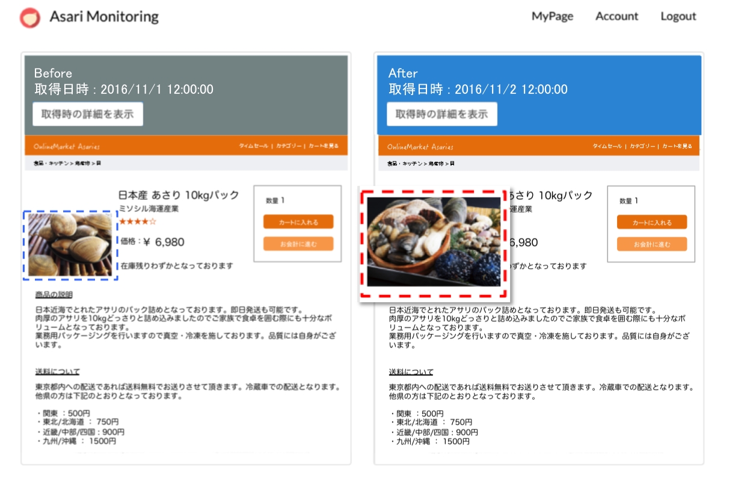753x484 pixels.
Task: Click the Asari Monitoring logo icon
Action: (x=29, y=17)
